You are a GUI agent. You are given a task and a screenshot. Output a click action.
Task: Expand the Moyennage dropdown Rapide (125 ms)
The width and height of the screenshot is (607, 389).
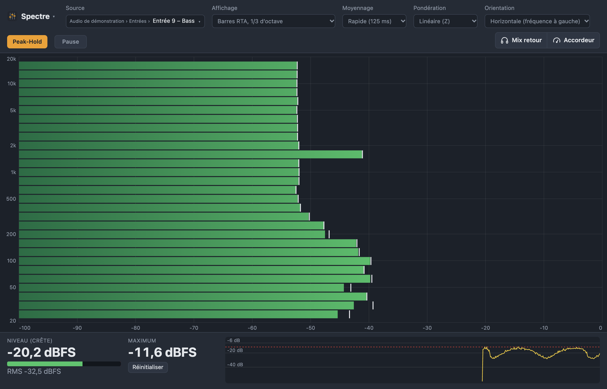tap(374, 21)
